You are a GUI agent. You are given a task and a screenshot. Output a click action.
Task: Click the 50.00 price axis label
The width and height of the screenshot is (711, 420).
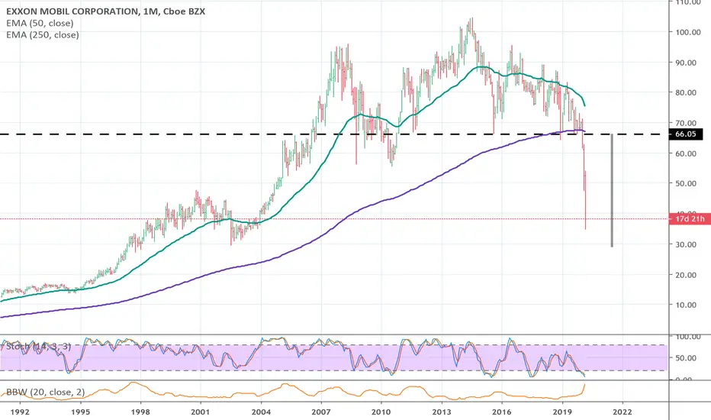point(686,183)
